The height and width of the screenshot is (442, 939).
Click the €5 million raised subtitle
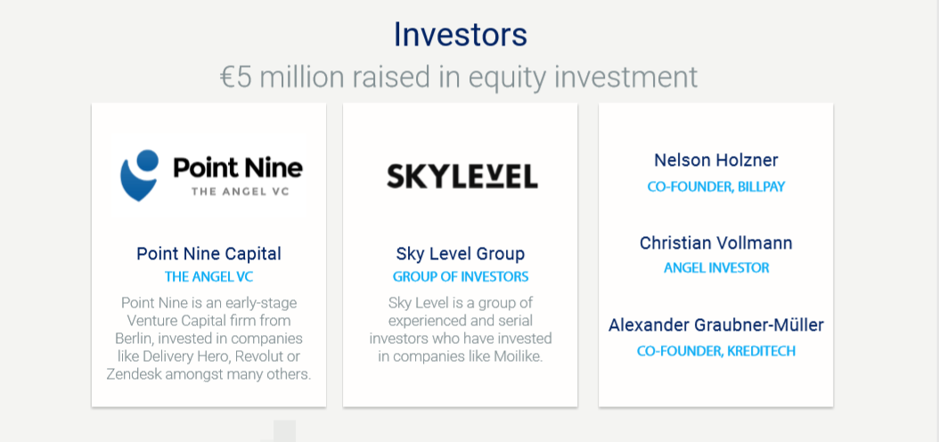click(x=459, y=77)
